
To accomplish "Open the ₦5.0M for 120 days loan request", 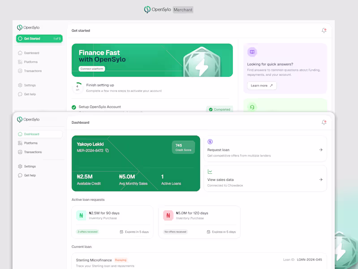I will (199, 222).
